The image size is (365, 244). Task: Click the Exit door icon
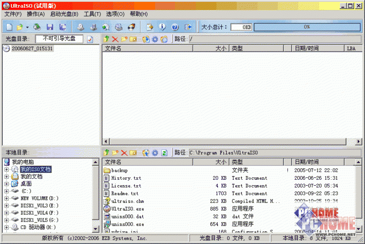tap(188, 27)
